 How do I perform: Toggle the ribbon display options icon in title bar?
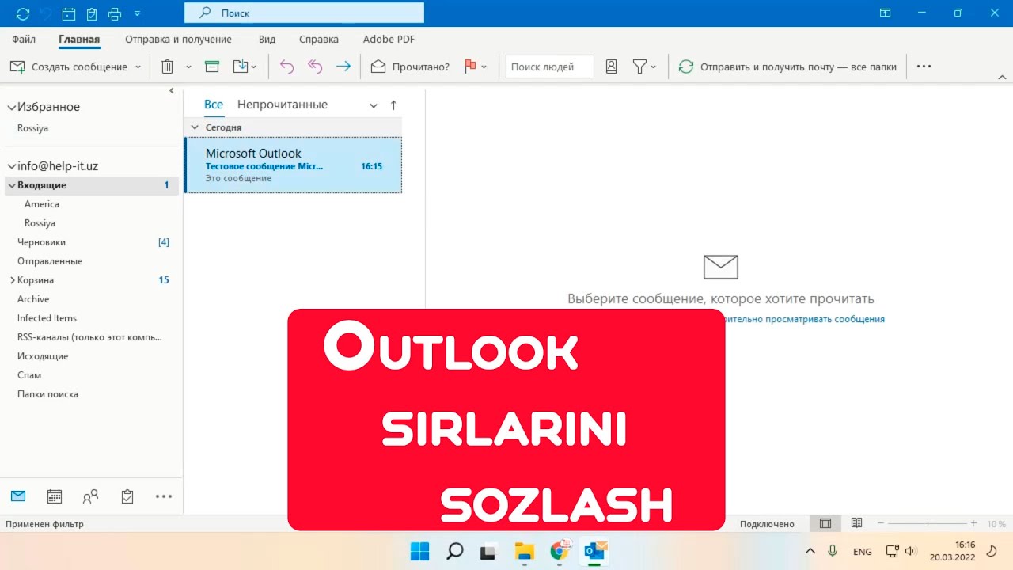(885, 13)
